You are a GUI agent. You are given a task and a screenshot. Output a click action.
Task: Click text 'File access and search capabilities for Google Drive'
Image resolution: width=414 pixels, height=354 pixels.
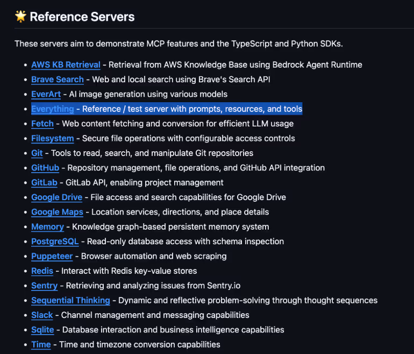point(188,197)
